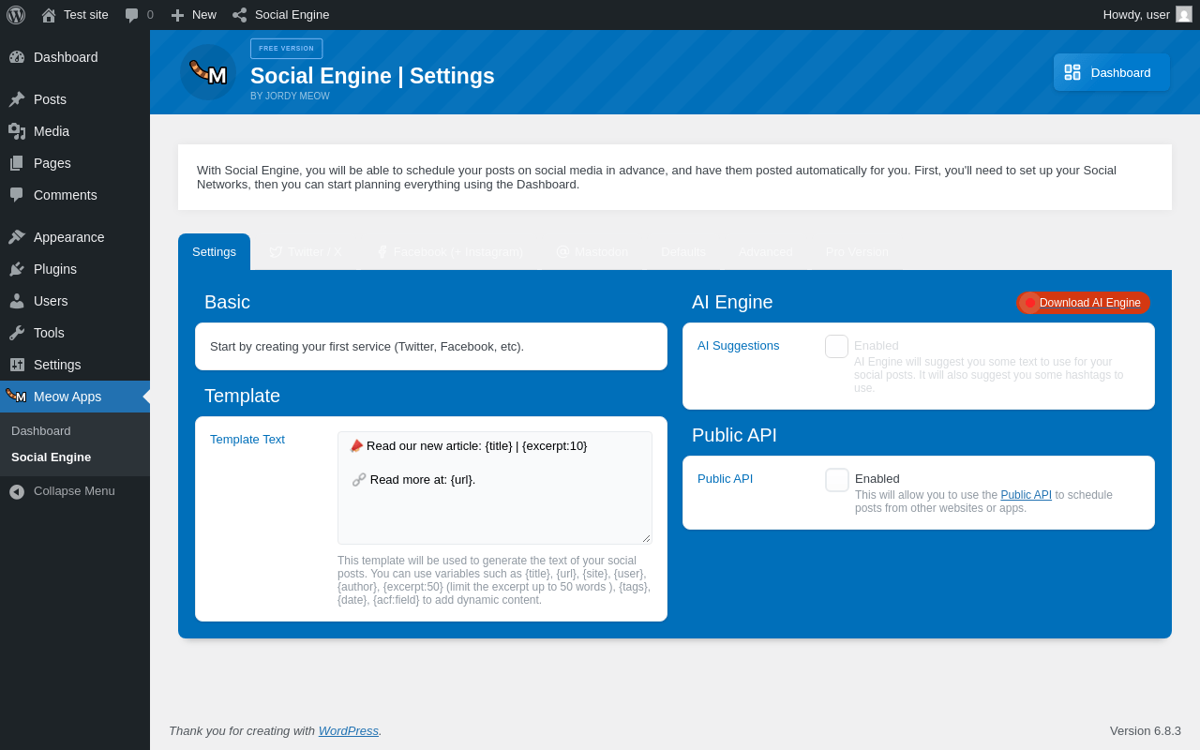This screenshot has width=1200, height=750.
Task: Open Plugins from the sidebar
Action: (x=55, y=269)
